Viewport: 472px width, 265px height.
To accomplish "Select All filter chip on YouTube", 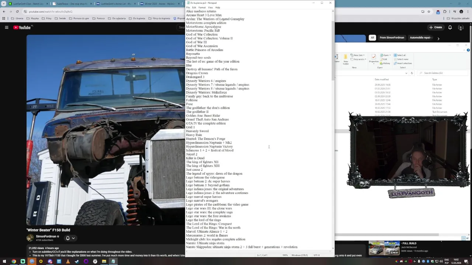I will click(x=372, y=38).
